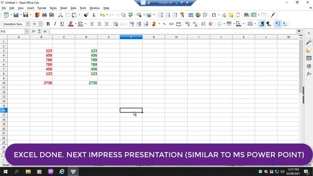
Task: Export directly as PDF icon
Action: (x=37, y=15)
